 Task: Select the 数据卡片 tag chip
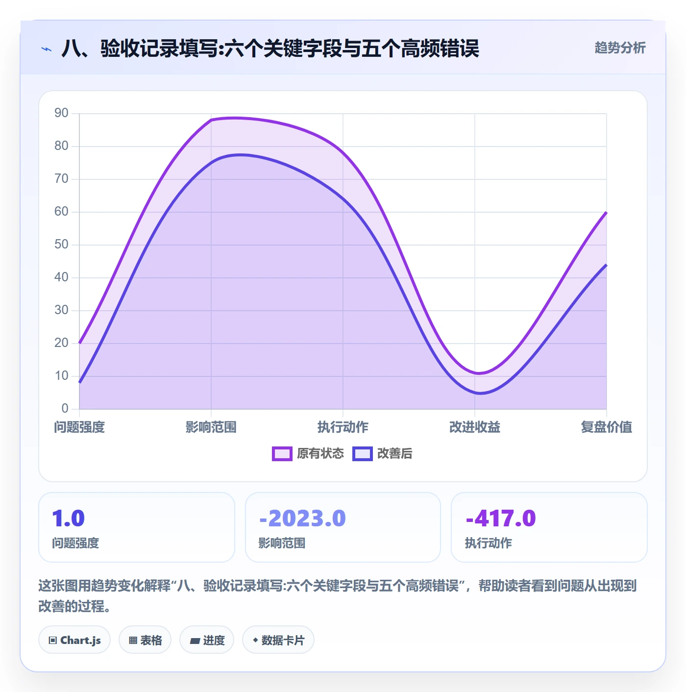278,640
